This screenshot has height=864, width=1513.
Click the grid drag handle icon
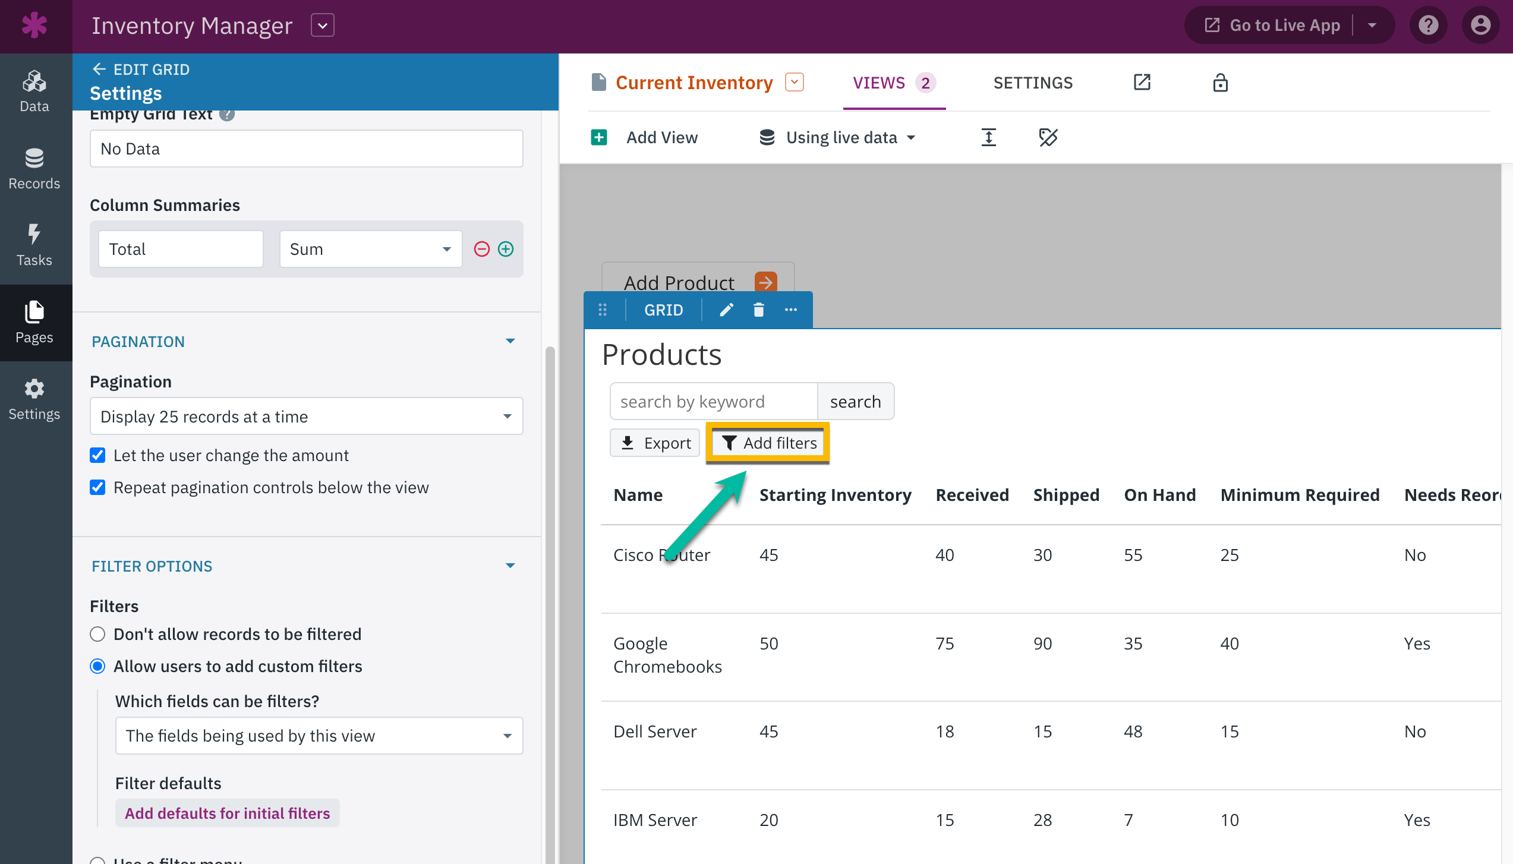pyautogui.click(x=603, y=310)
